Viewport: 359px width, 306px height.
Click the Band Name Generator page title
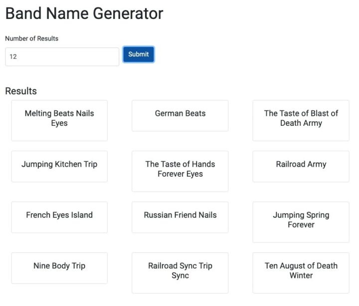click(x=84, y=13)
